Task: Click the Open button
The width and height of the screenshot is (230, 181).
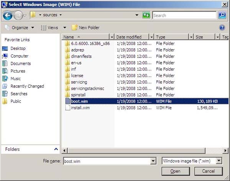Action: tap(176, 171)
